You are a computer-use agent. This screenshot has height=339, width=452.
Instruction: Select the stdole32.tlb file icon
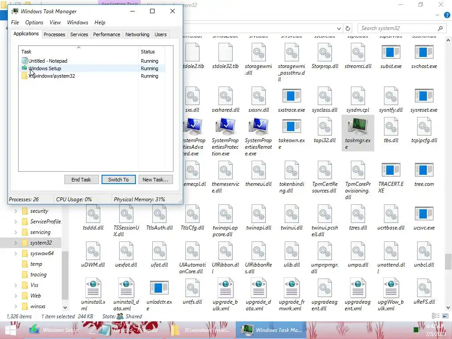click(226, 53)
